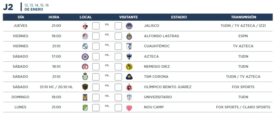
Task: Click the Chivas crest in the Viernes row
Action: [129, 36]
